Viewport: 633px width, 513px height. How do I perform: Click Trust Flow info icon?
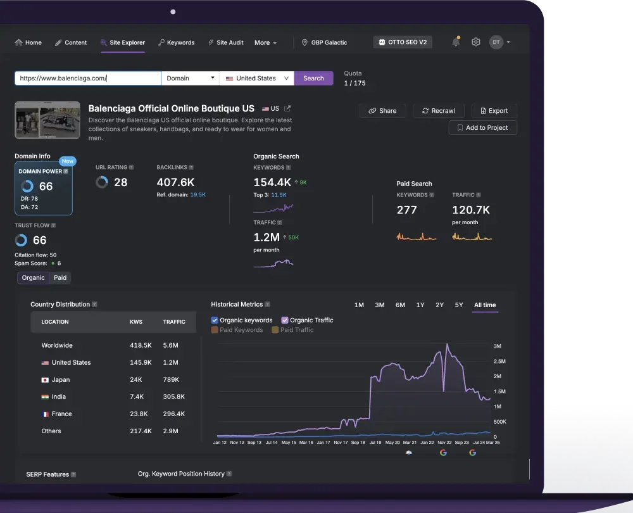click(x=53, y=225)
